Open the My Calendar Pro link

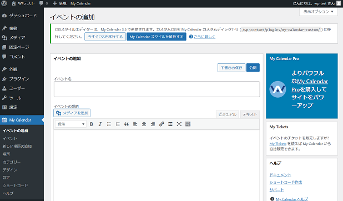310,86
